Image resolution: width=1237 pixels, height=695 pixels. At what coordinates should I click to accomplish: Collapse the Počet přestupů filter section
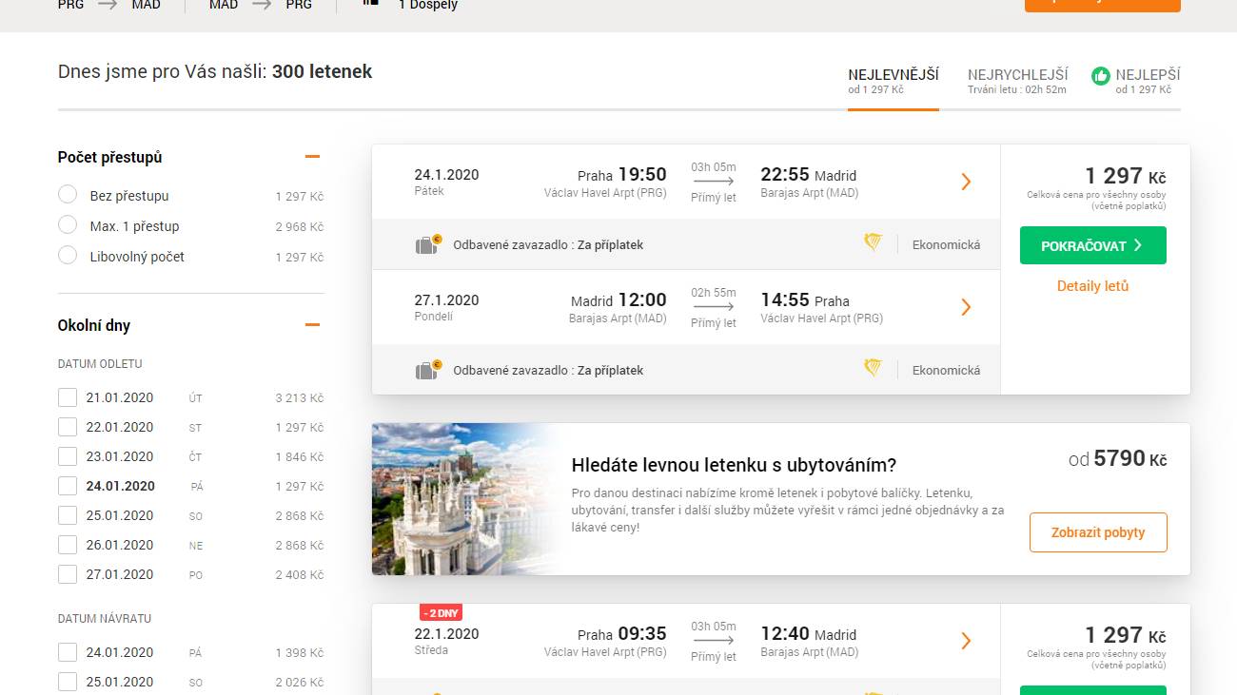point(312,157)
